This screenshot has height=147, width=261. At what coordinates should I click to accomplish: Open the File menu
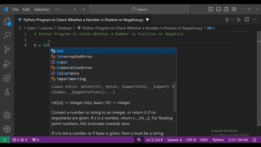pos(15,9)
